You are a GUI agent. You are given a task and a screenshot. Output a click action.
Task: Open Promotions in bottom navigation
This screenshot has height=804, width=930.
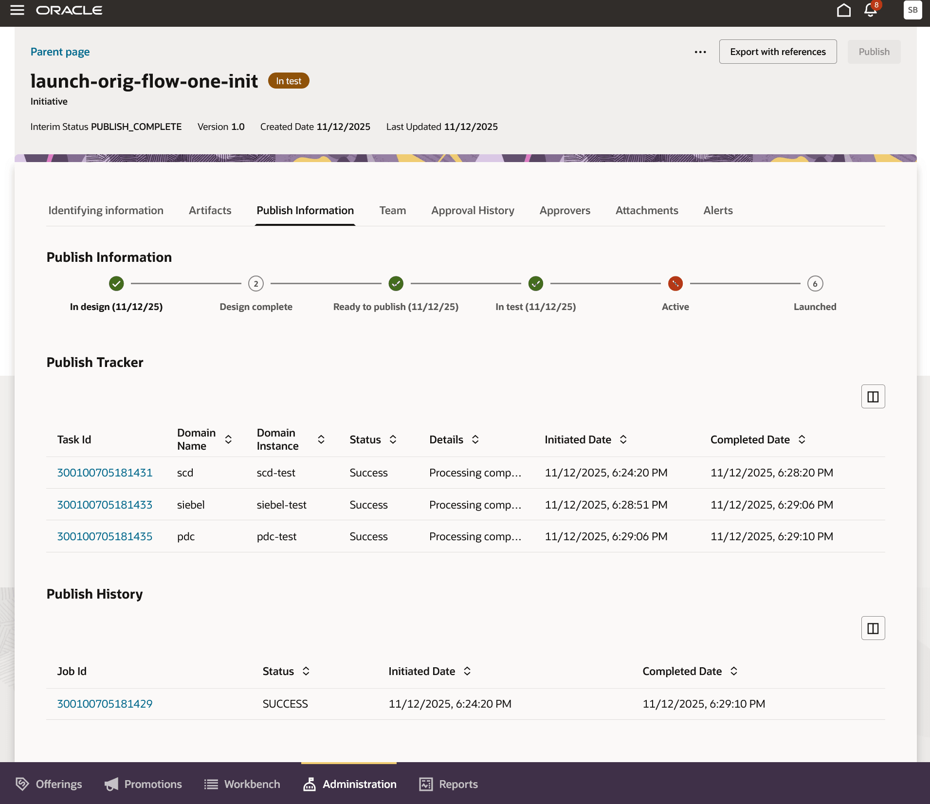(x=143, y=784)
